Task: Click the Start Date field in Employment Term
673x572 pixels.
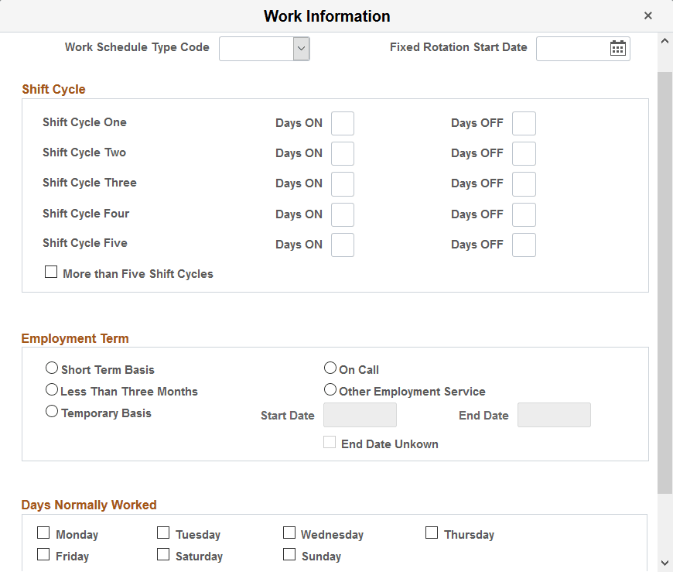Action: 360,415
